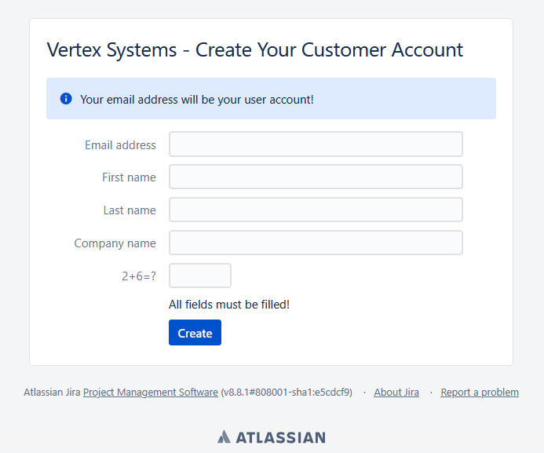Click into the First name text box

(x=316, y=177)
